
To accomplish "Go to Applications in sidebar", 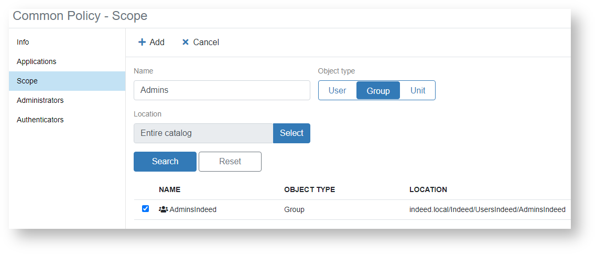I will [36, 61].
